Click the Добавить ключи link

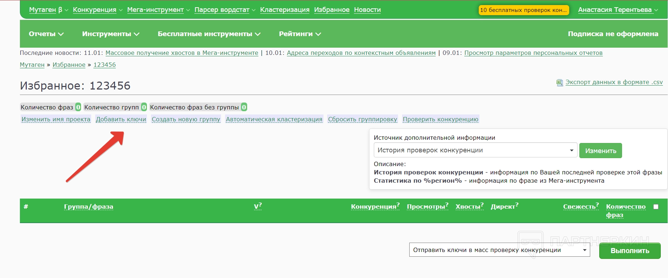click(x=121, y=119)
